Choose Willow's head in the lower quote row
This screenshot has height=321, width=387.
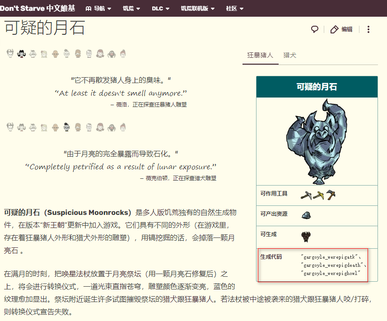[x=22, y=127]
